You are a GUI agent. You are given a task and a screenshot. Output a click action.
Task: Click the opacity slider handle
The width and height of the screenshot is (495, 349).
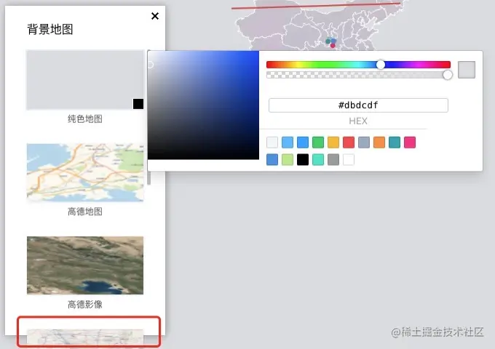448,75
